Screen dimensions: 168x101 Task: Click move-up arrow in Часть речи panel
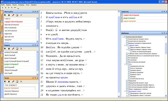pyautogui.click(x=5, y=15)
